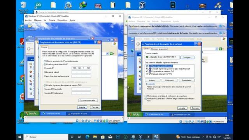Click Configurar button for network adapter
Viewport: 249px width, 140px height.
click(187, 58)
